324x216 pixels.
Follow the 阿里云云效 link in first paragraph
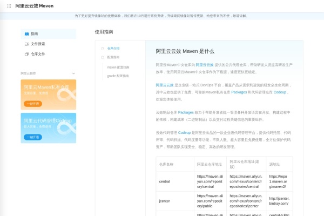click(x=205, y=65)
